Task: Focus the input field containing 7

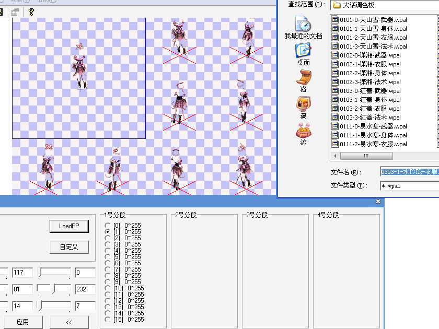Action: click(x=85, y=306)
